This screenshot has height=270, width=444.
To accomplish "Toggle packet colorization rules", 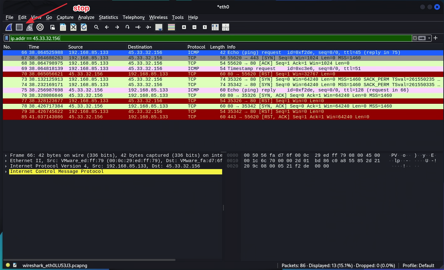I will pos(171,27).
